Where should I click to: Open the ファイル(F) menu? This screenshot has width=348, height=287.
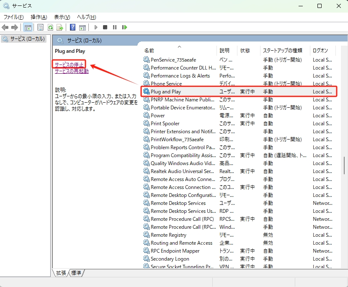(14, 17)
